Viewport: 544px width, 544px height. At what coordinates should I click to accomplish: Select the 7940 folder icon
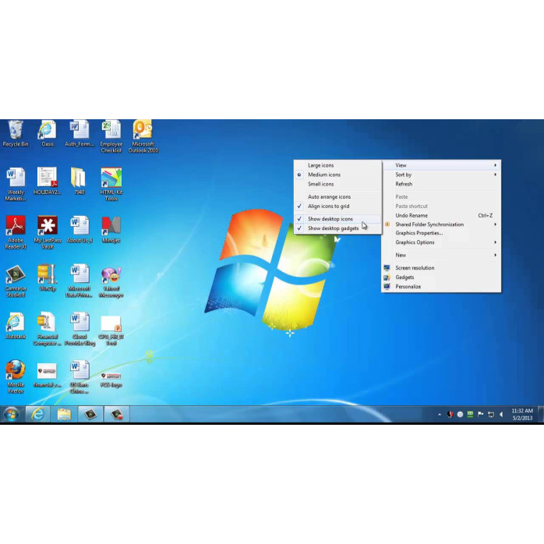[79, 181]
